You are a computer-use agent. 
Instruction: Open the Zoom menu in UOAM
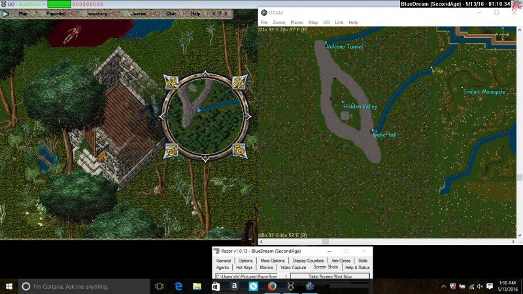(279, 22)
